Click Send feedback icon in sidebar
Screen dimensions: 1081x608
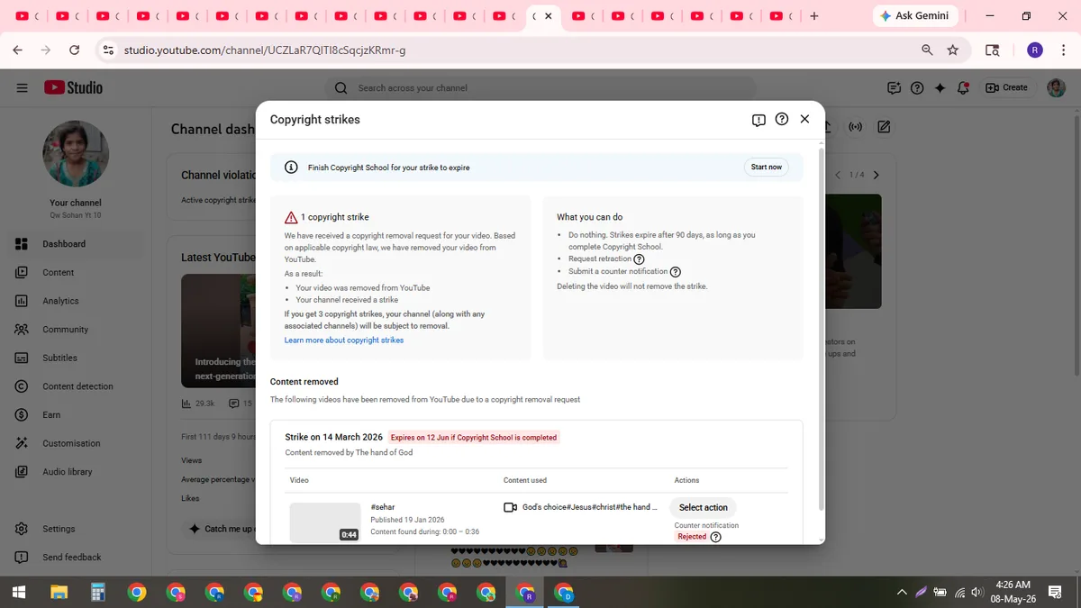pyautogui.click(x=22, y=558)
